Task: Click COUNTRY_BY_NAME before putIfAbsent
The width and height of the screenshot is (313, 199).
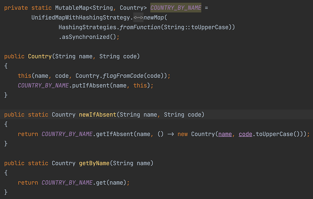Action: [43, 86]
